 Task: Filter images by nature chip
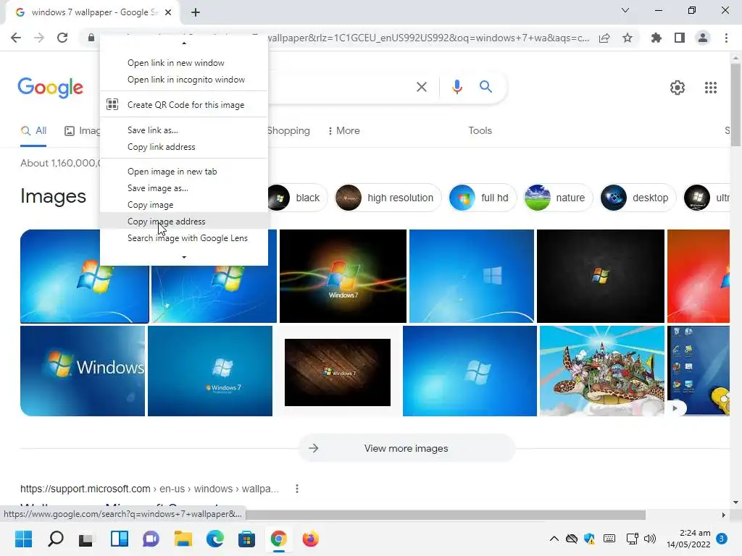point(558,198)
